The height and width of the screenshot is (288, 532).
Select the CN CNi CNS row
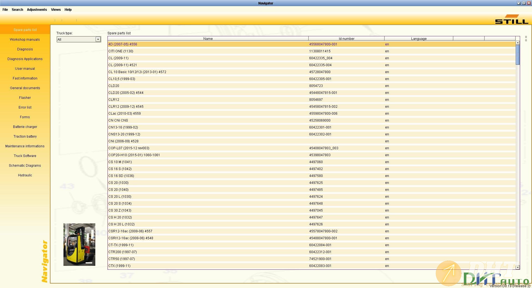(x=311, y=120)
